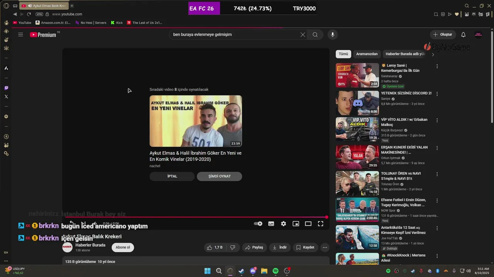494x277 pixels.
Task: Select Haberler Burada adlı chip
Action: point(405,54)
